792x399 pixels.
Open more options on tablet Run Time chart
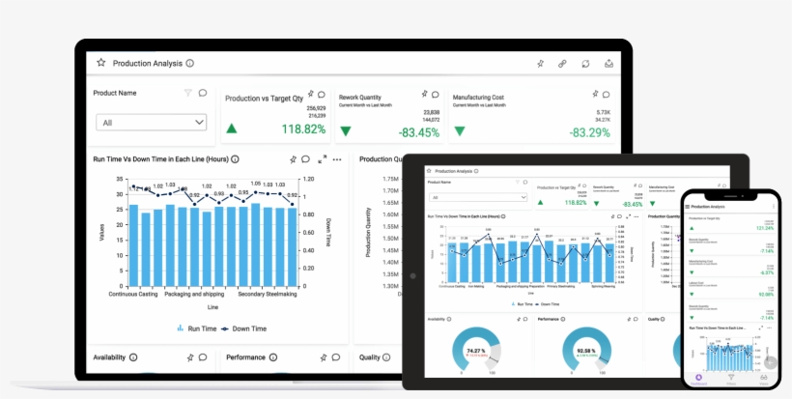coord(636,216)
